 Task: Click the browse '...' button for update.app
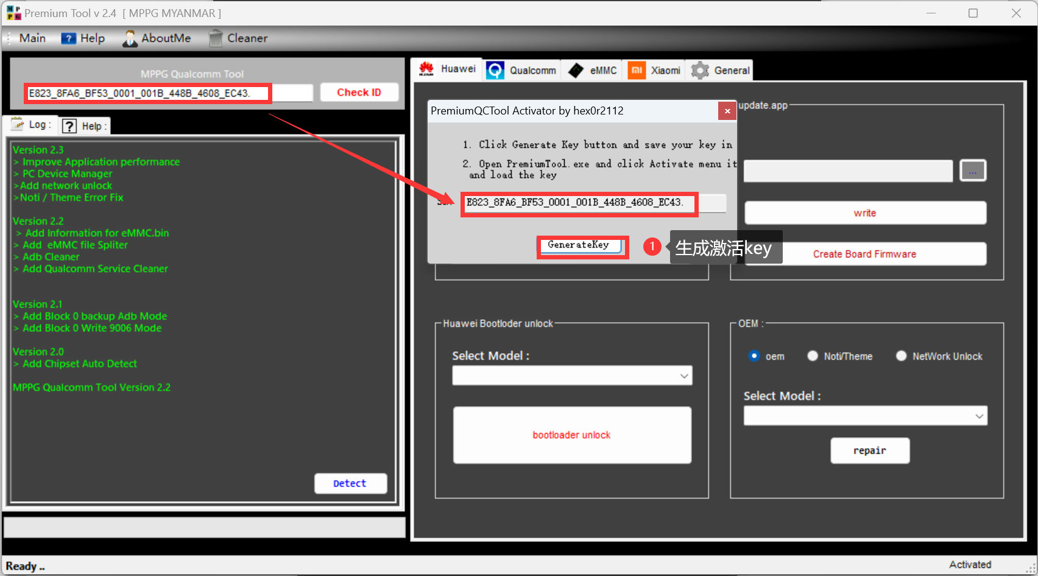973,171
